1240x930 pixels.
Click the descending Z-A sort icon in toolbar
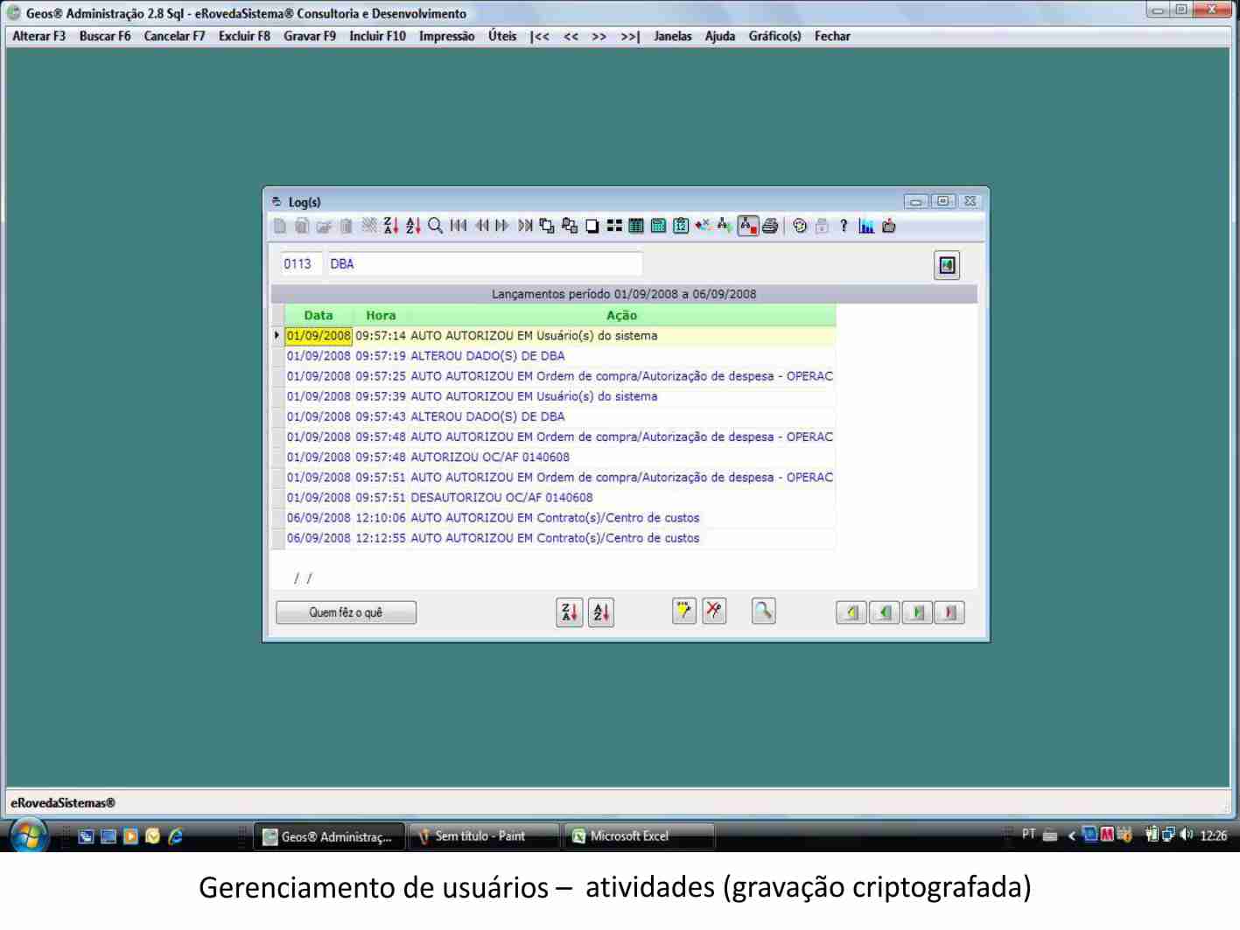coord(391,226)
